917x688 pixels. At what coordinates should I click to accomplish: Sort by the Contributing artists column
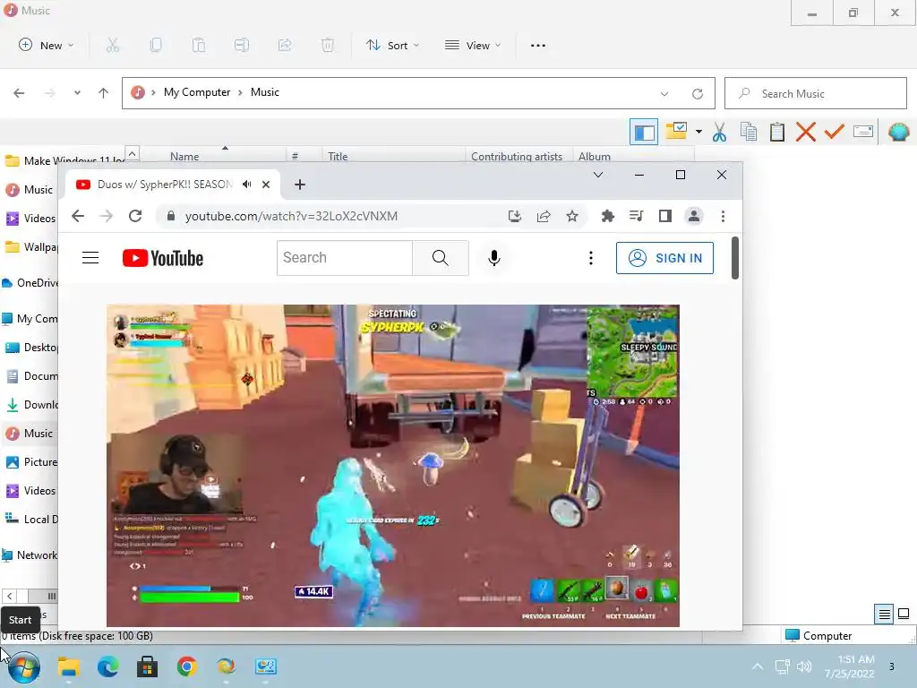coord(517,156)
